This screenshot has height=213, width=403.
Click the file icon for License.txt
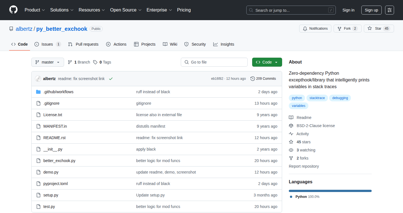tap(38, 115)
